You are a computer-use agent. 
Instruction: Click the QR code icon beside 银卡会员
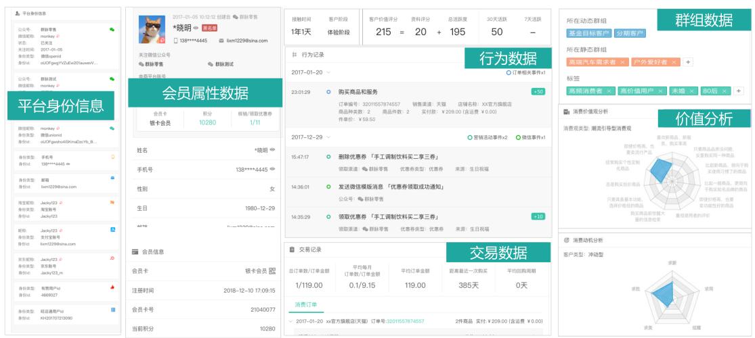(272, 271)
